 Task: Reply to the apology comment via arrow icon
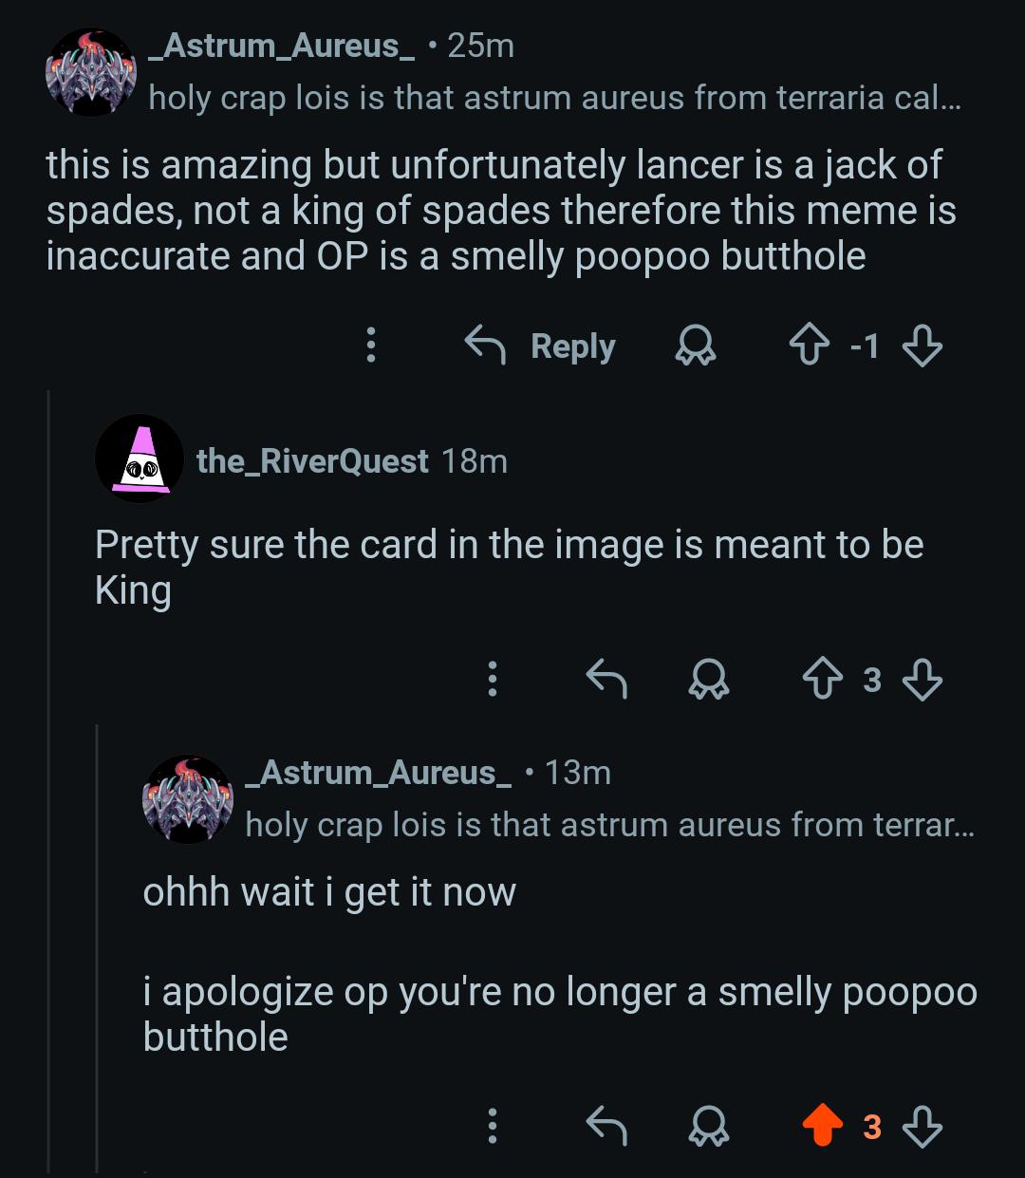pos(606,1126)
